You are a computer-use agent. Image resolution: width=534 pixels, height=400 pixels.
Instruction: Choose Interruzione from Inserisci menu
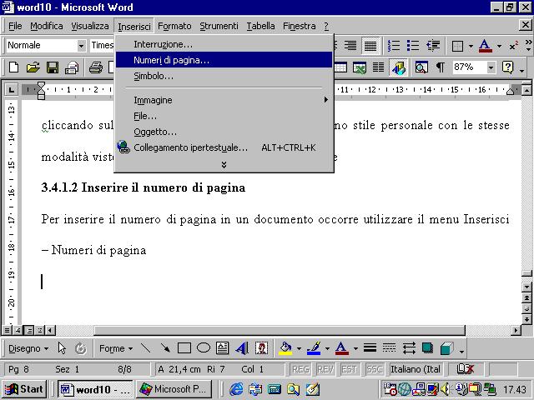224,44
